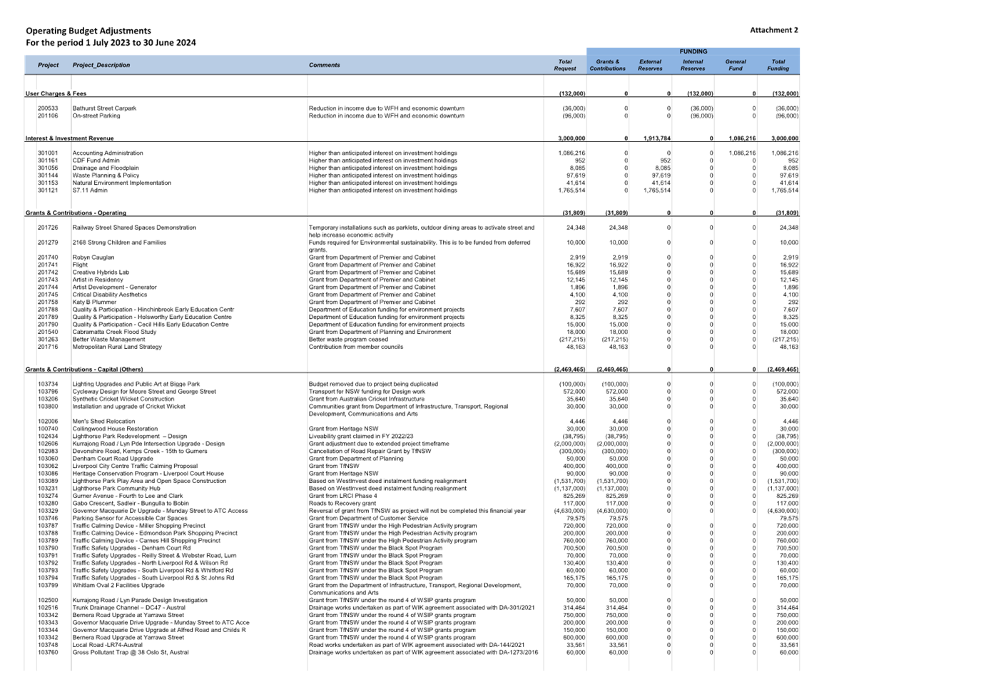Screen dimensions: 986x697
Task: Click the "Bathurst Street Carpark" description
Action: tap(104, 108)
